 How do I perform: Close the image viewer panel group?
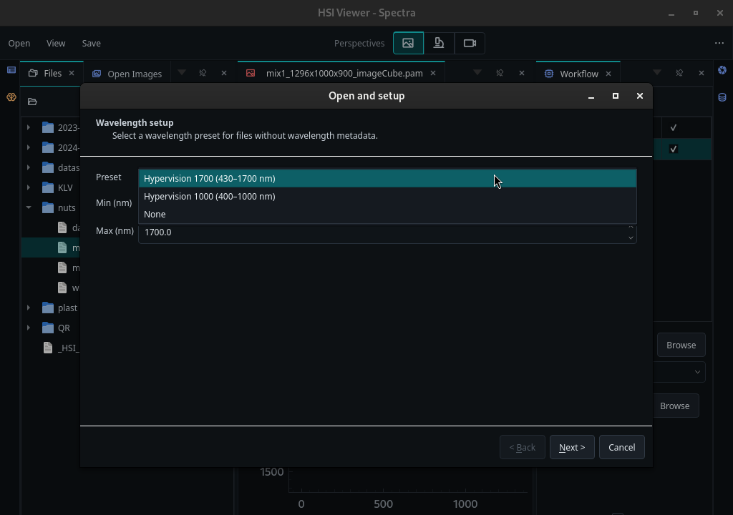[x=522, y=73]
